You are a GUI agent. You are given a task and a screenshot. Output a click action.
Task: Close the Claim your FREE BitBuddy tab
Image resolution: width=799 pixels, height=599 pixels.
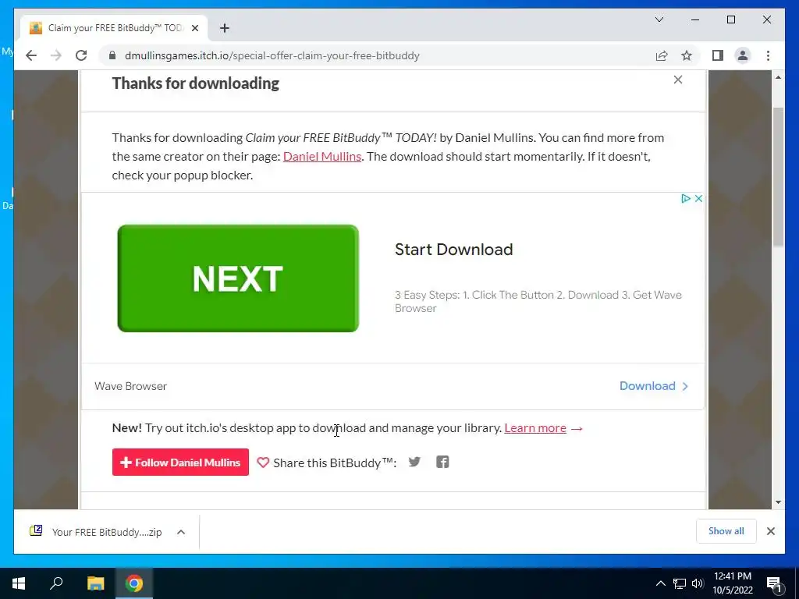194,28
